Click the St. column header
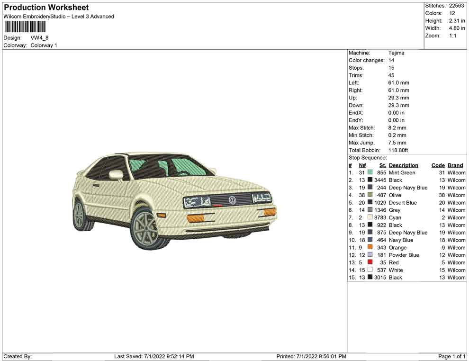 click(x=382, y=165)
